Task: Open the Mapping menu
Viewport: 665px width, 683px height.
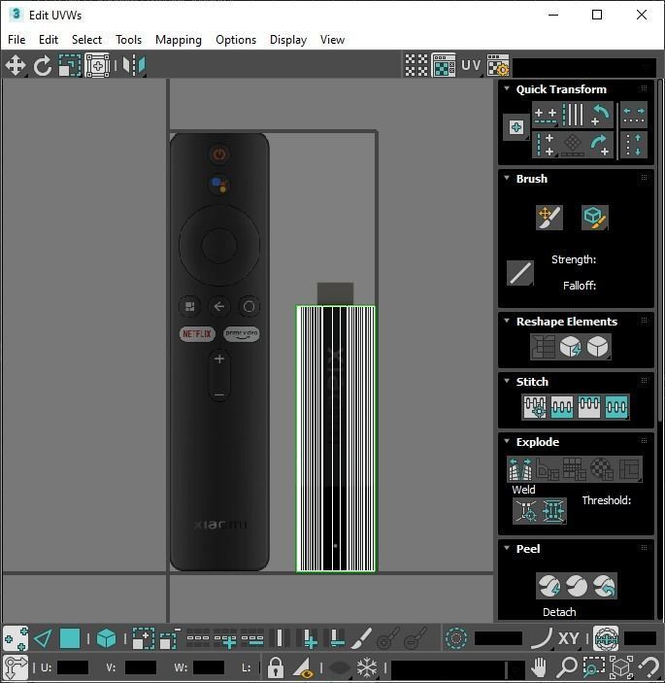Action: (x=179, y=40)
